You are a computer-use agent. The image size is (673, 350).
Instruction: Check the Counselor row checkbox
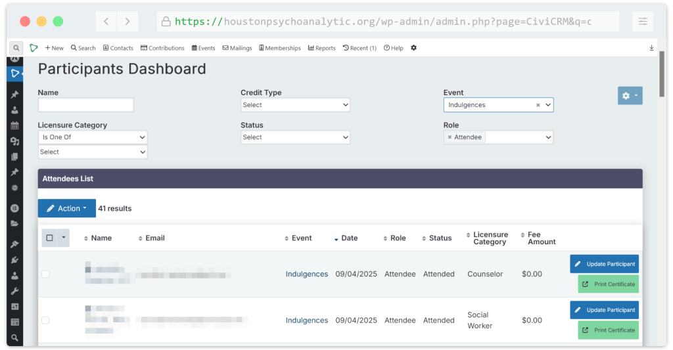(45, 274)
